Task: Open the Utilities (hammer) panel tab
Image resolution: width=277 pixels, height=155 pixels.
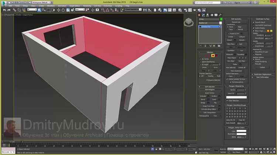Action: [220, 15]
